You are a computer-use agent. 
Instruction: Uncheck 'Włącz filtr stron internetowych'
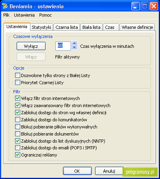click(17, 98)
